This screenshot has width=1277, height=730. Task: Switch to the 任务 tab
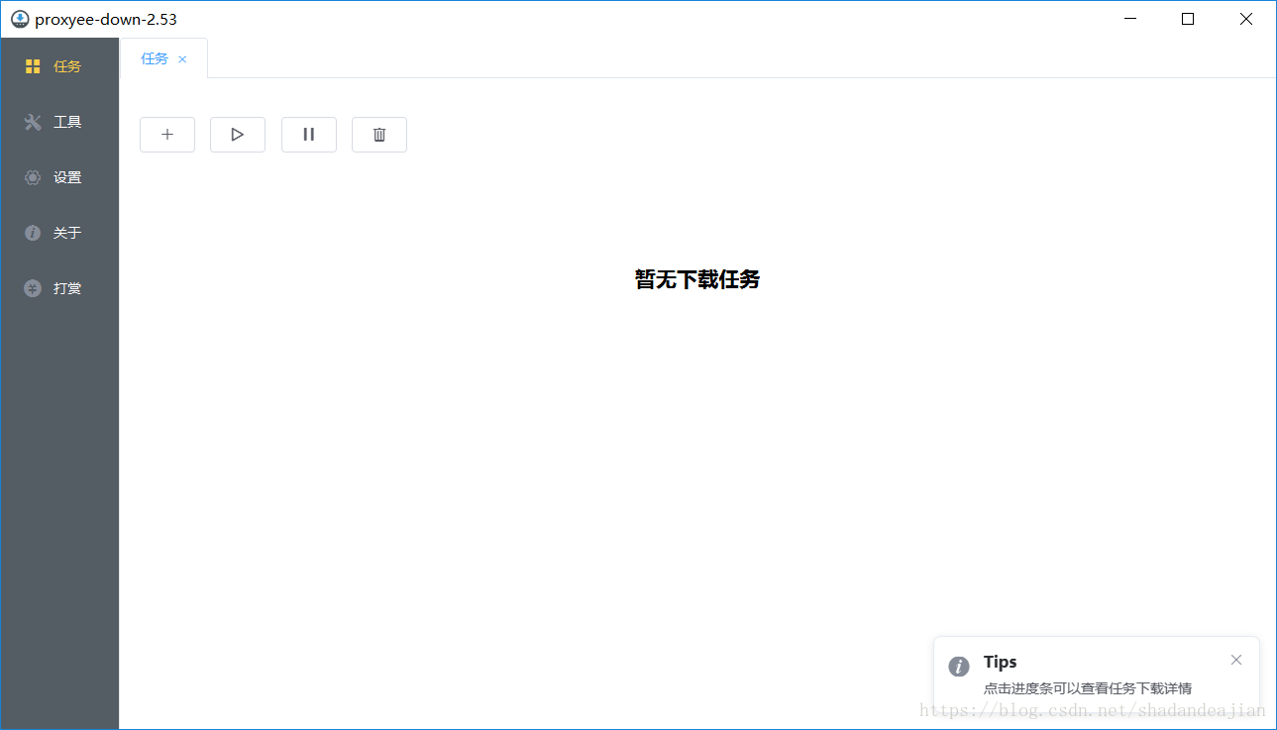point(154,57)
